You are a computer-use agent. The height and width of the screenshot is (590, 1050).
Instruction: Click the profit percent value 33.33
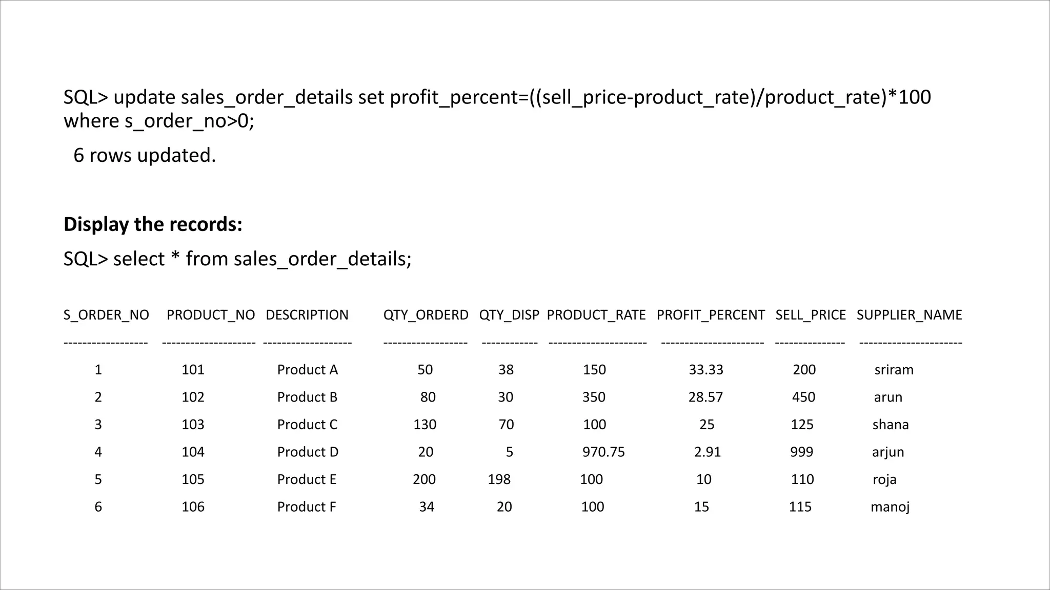[705, 370]
